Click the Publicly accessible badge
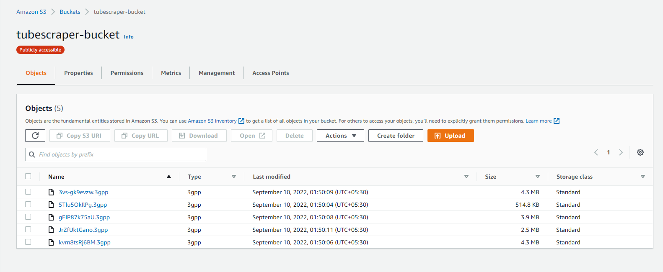 40,50
